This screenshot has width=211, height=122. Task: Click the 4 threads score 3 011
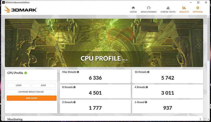pos(168,93)
